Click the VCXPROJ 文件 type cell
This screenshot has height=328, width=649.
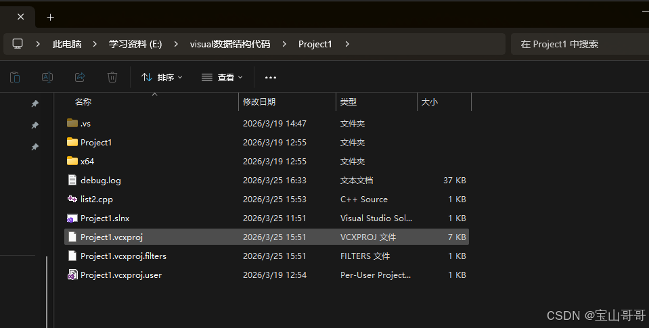[x=368, y=237]
